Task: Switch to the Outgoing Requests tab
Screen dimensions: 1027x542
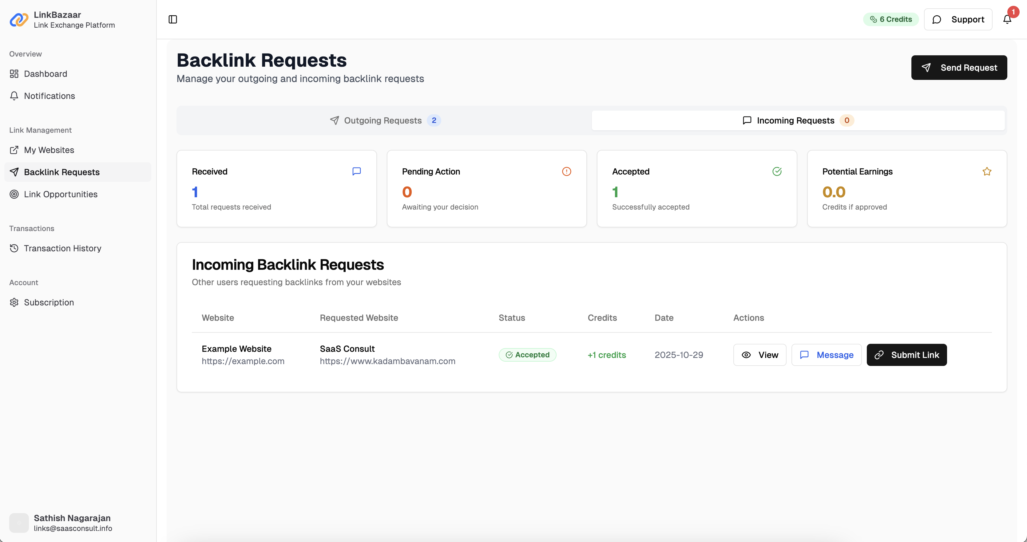Action: pos(383,120)
